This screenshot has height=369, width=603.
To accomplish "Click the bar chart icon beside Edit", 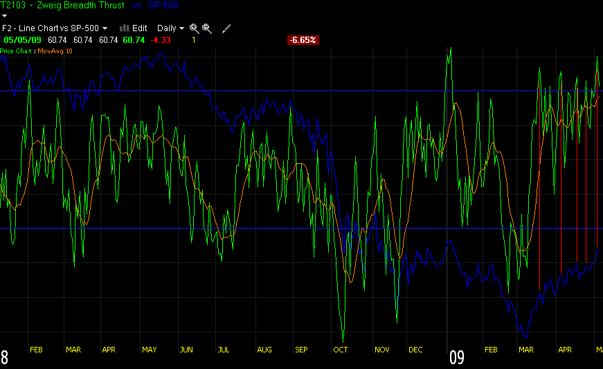I will [x=124, y=28].
